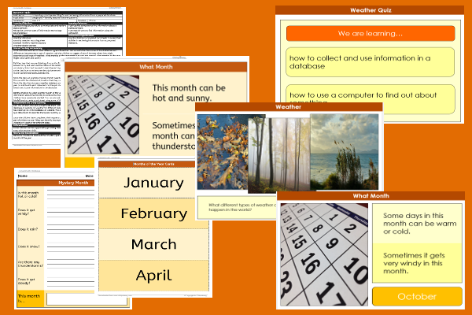Open the seaside reeds photo on Weather slide
The image size is (472, 315).
click(345, 152)
